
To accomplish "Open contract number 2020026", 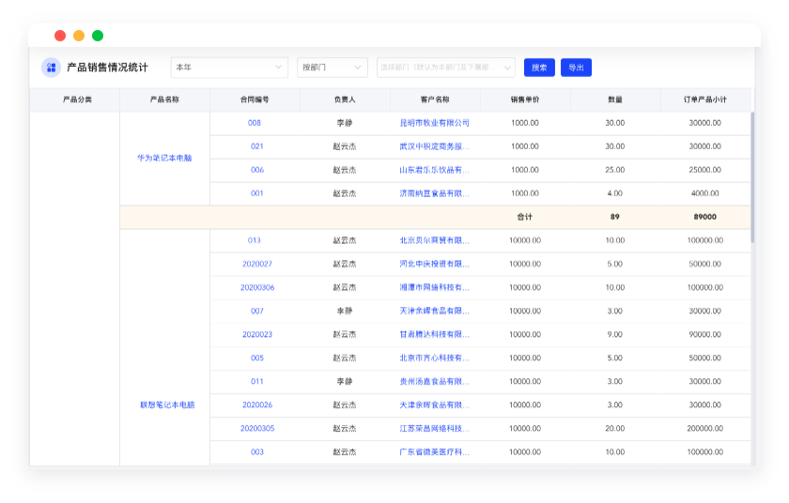I will 257,404.
